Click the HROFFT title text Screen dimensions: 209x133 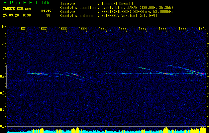(x=21, y=3)
